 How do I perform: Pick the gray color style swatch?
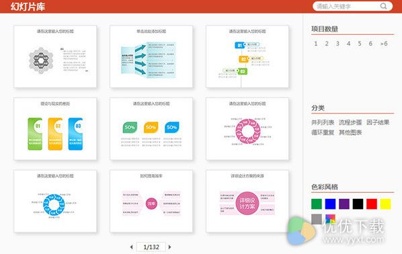317,219
